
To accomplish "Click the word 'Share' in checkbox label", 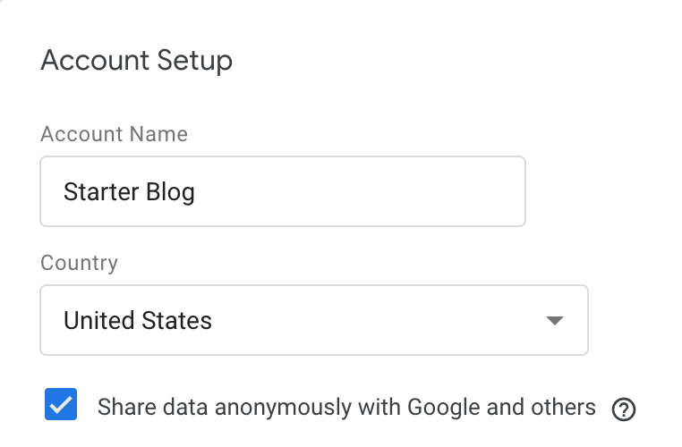I will [126, 408].
